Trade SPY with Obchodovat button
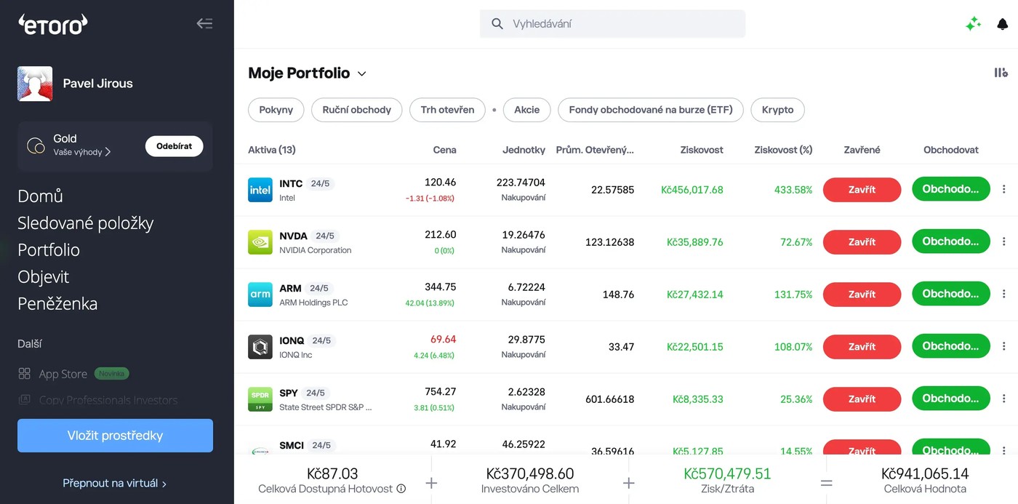 click(x=951, y=399)
